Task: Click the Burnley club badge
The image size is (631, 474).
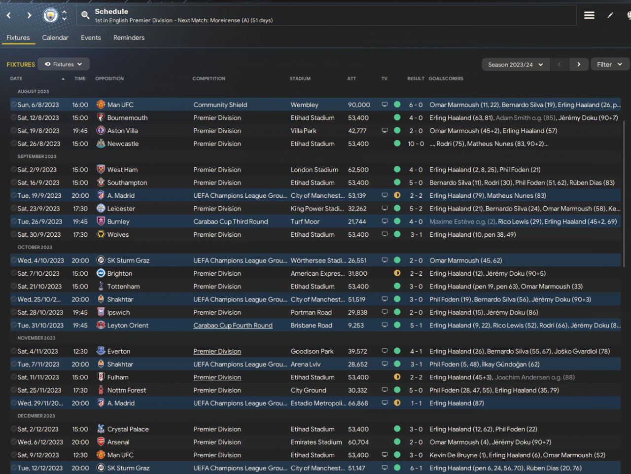Action: pos(101,221)
